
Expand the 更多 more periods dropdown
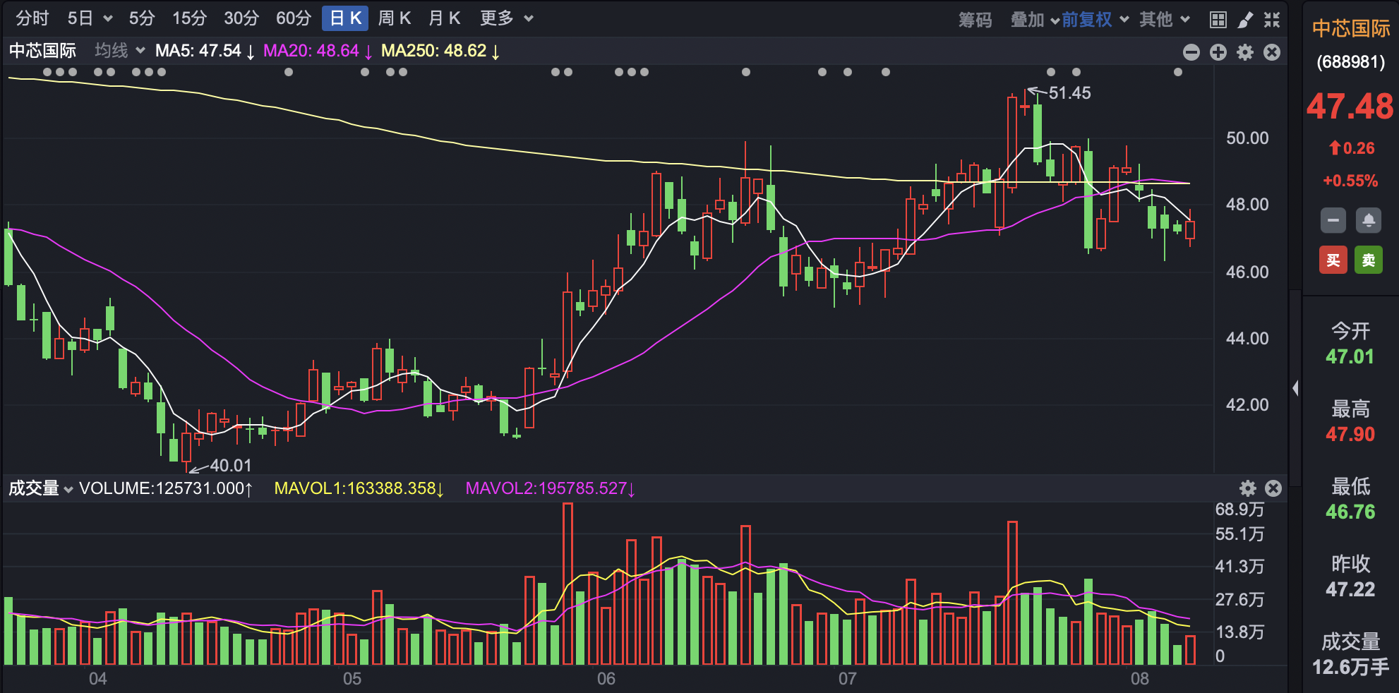tap(506, 18)
